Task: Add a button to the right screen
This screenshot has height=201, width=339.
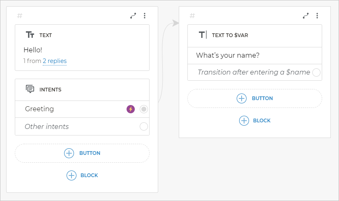Action: (255, 98)
